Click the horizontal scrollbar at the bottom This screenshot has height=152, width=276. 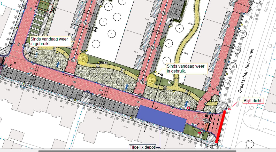tap(137, 151)
